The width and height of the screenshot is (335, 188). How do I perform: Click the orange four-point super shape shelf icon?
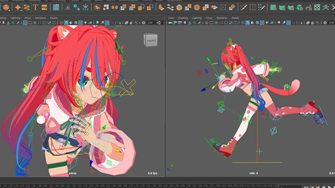[18, 7]
